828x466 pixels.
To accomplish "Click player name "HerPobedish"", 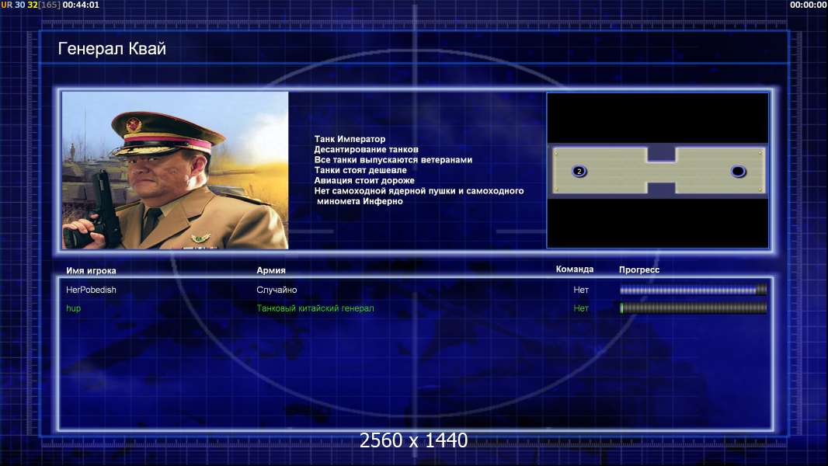I will coord(91,290).
